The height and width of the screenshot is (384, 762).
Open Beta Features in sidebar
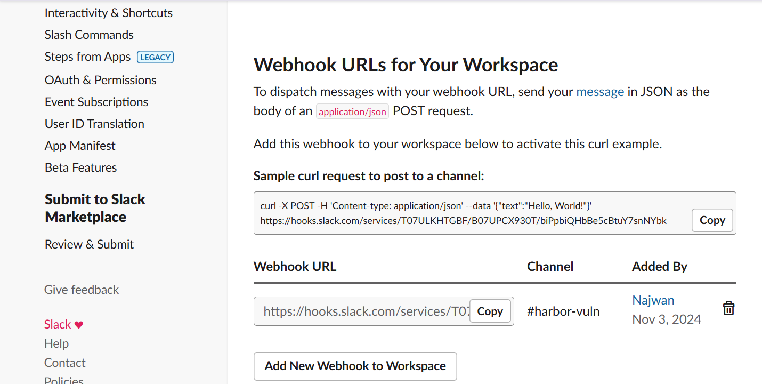coord(80,167)
